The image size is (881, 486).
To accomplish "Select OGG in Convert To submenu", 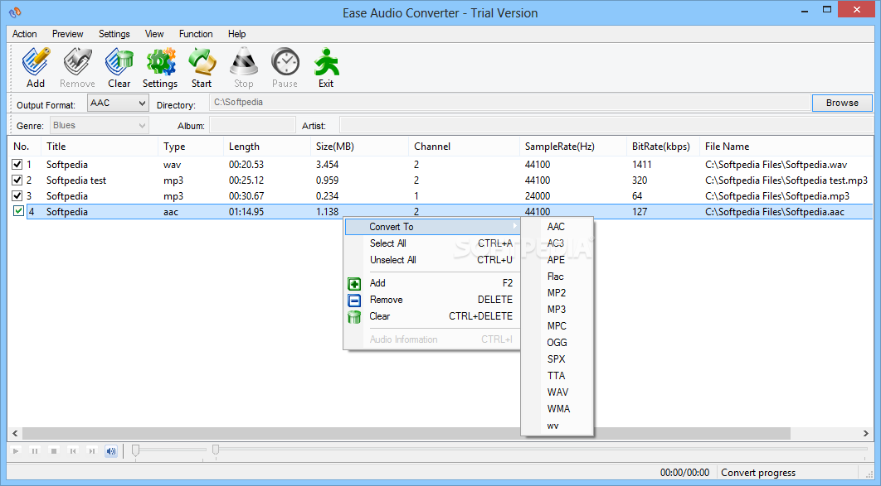I will click(557, 343).
